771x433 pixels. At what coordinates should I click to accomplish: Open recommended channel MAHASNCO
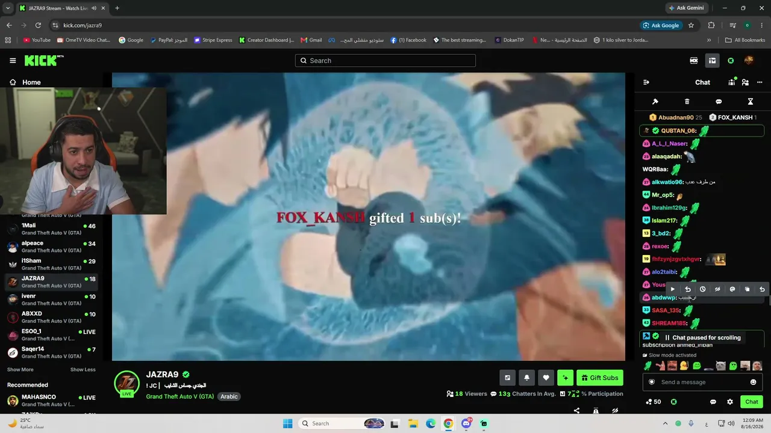tap(52, 401)
